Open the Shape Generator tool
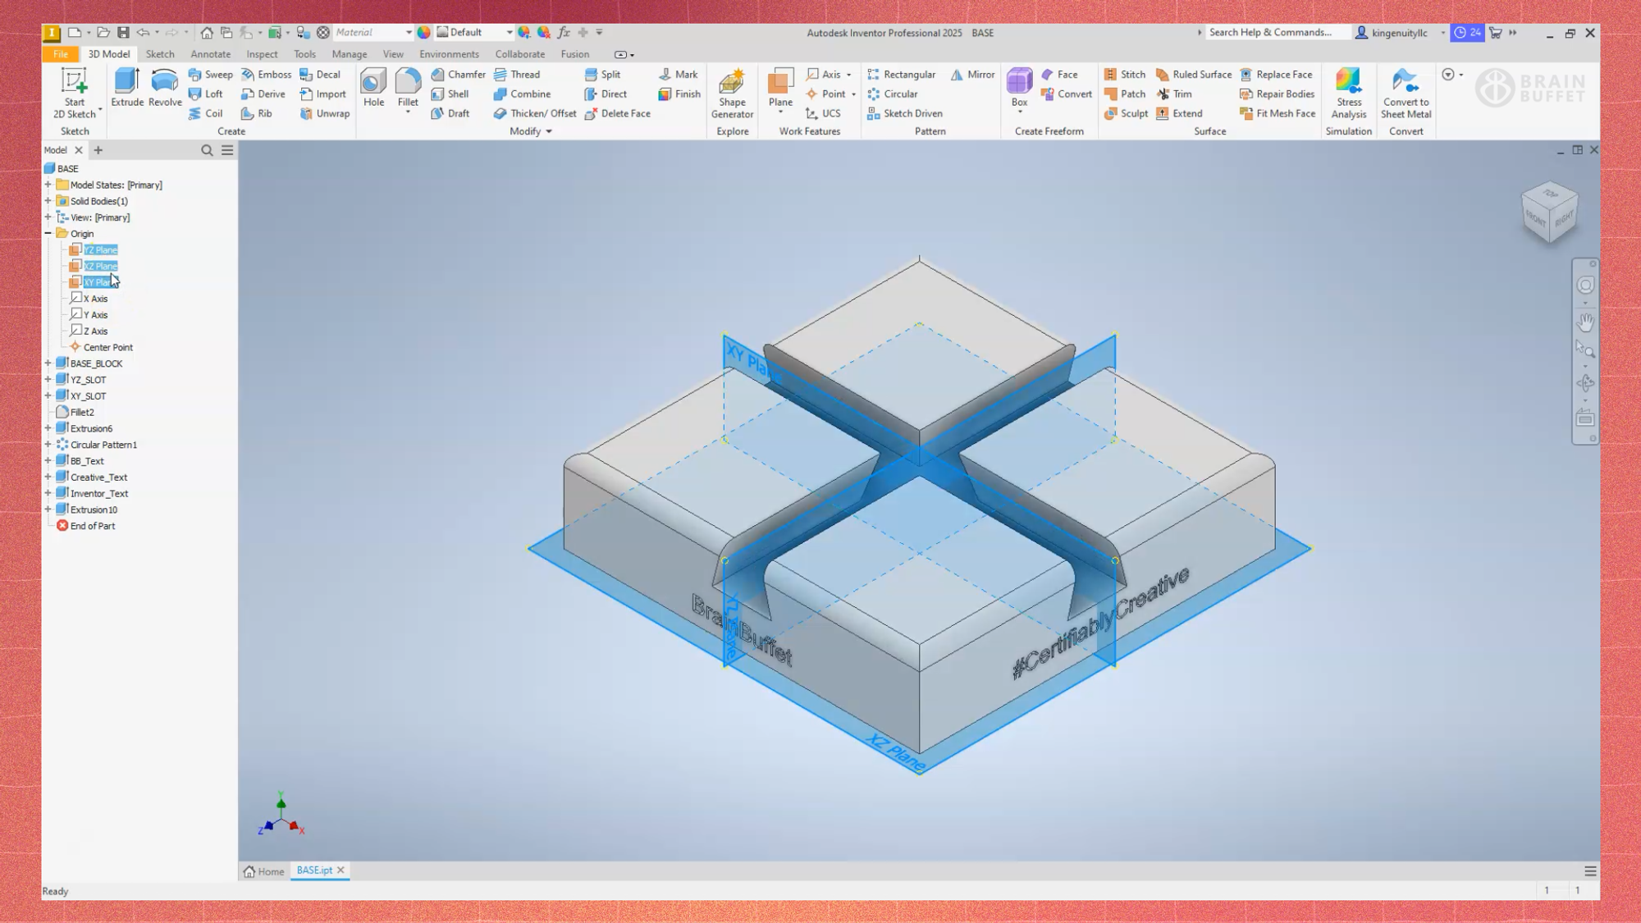1641x923 pixels. tap(732, 93)
